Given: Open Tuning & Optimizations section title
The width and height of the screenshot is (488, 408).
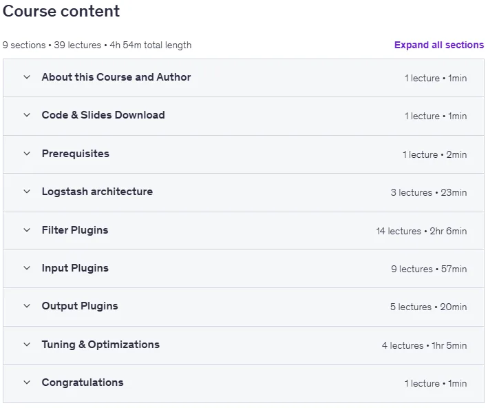Looking at the screenshot, I should 100,345.
